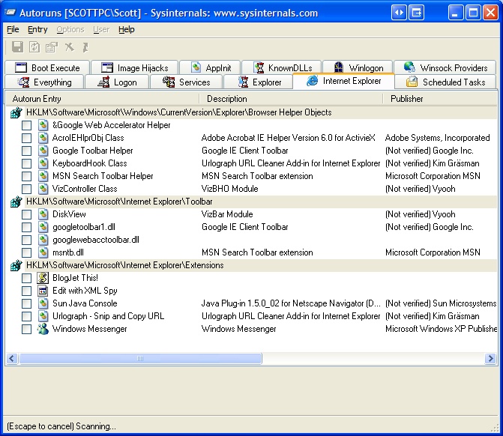
Task: Click the Refresh toolbar icon
Action: pos(34,47)
